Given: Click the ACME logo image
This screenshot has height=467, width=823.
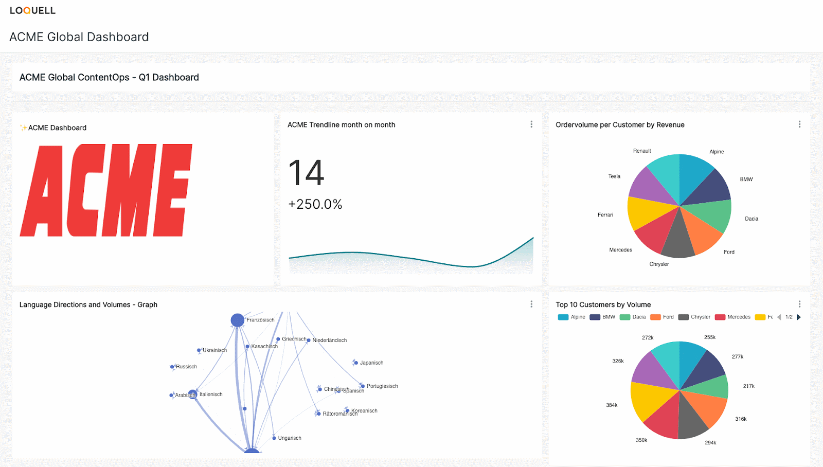Looking at the screenshot, I should pyautogui.click(x=106, y=190).
